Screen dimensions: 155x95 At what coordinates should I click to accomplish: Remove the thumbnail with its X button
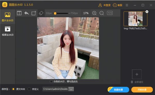tap(147, 12)
